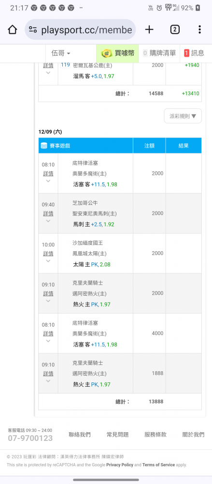The height and width of the screenshot is (484, 212).
Task: Tap the Chrome home icon
Action: 13,30
